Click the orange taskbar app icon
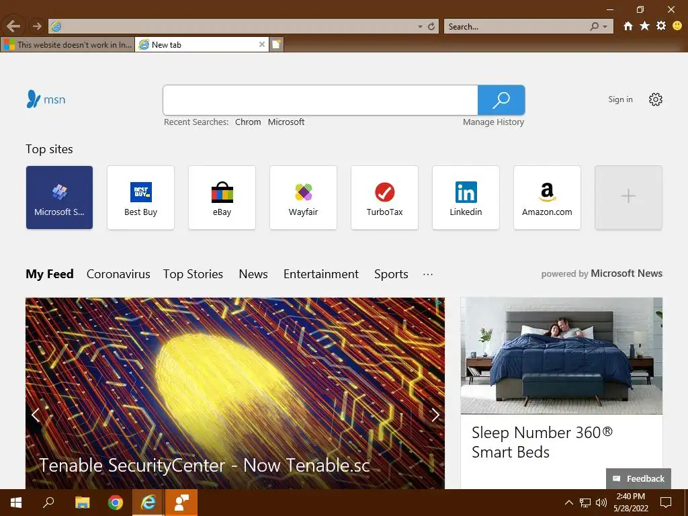This screenshot has width=688, height=516. [x=181, y=503]
